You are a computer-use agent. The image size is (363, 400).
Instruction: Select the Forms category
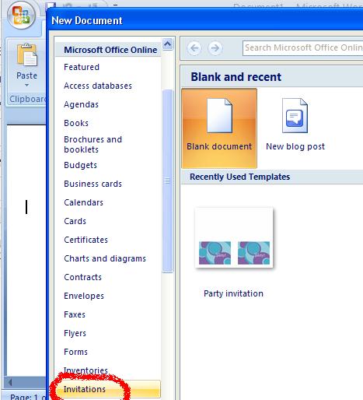pos(75,352)
